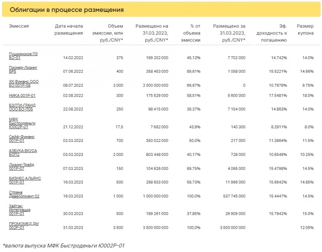The image size is (322, 252).
Task: Open the НИКА 001Р-01 issue link
Action: (22, 95)
